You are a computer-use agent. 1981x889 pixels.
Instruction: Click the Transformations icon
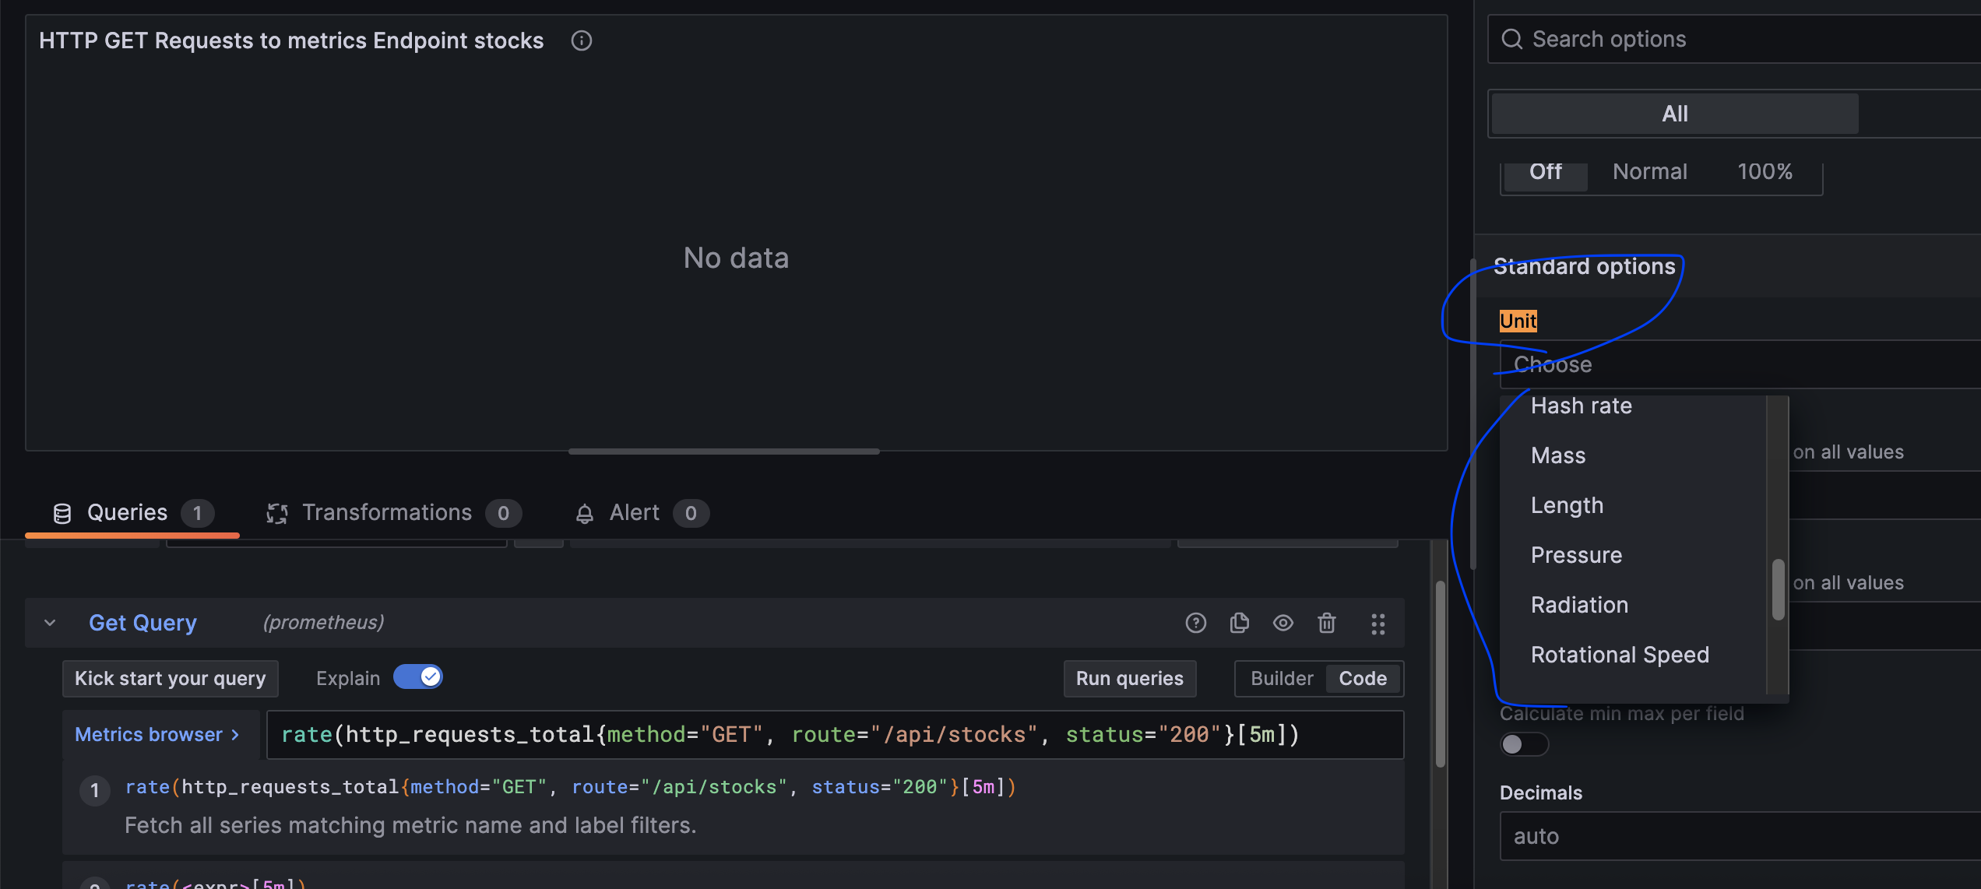point(277,513)
